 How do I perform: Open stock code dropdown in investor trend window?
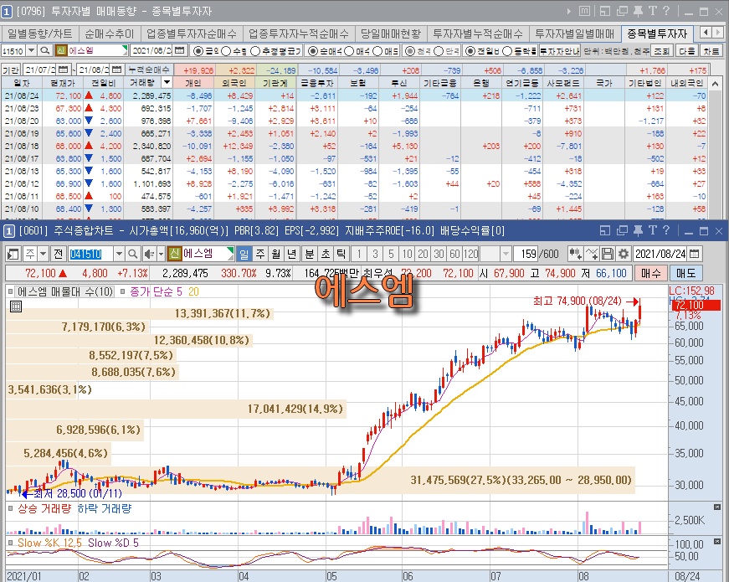click(31, 50)
